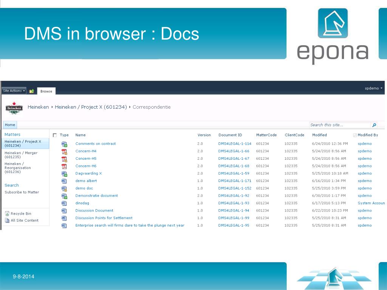This screenshot has height=290, width=387.
Task: Click Document ID DMS4LEGAL-1-66
Action: point(234,151)
